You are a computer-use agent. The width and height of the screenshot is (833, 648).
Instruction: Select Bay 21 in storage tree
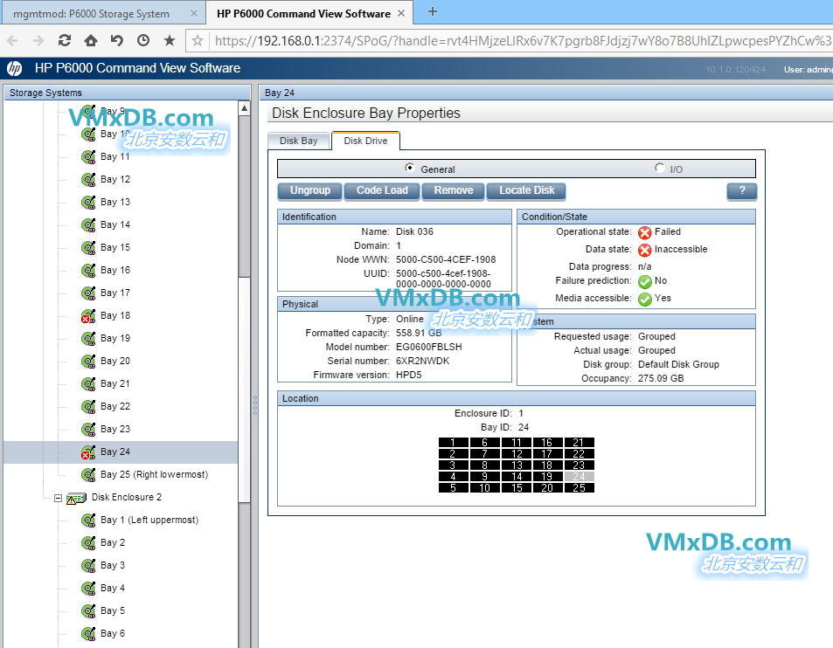coord(115,383)
